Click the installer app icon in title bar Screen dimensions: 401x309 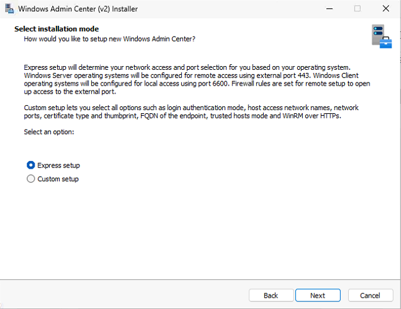[x=9, y=8]
